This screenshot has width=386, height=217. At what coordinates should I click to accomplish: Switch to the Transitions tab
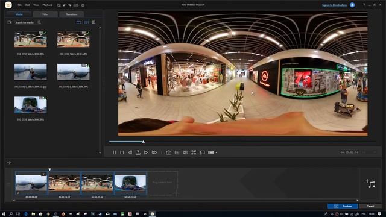click(72, 14)
